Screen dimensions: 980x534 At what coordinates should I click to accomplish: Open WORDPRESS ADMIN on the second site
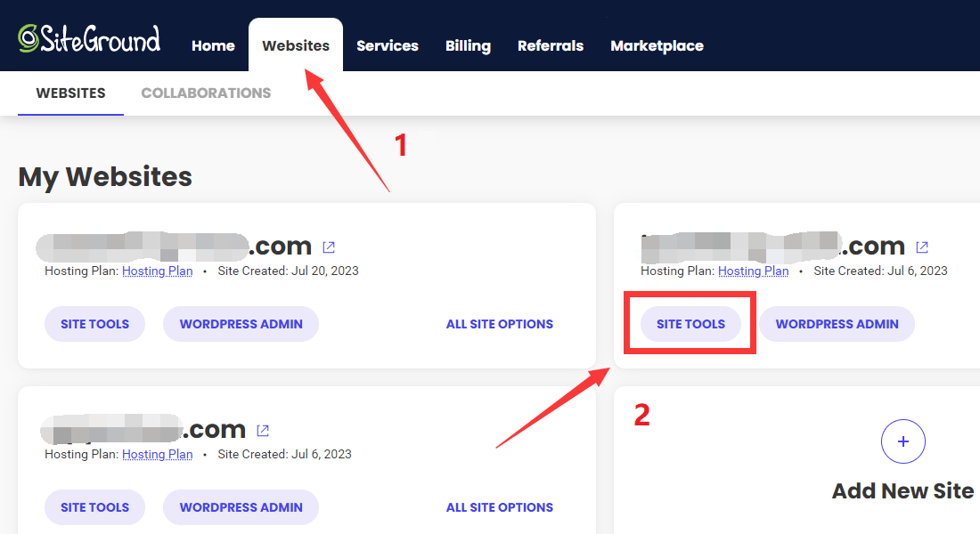coord(837,324)
